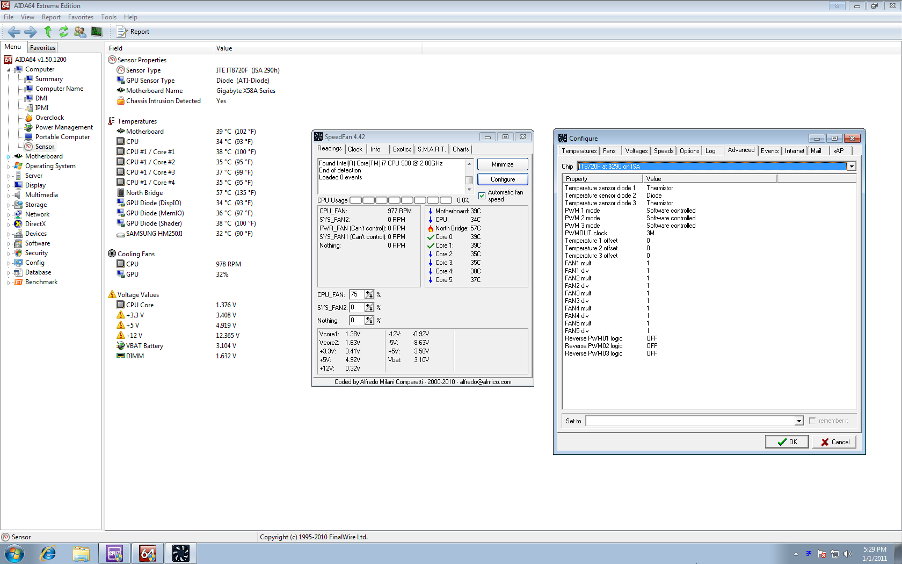This screenshot has height=564, width=902.
Task: Collapse the Computer tree node
Action: click(x=9, y=70)
